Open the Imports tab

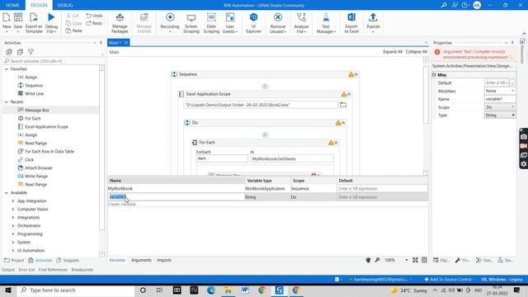coord(164,260)
